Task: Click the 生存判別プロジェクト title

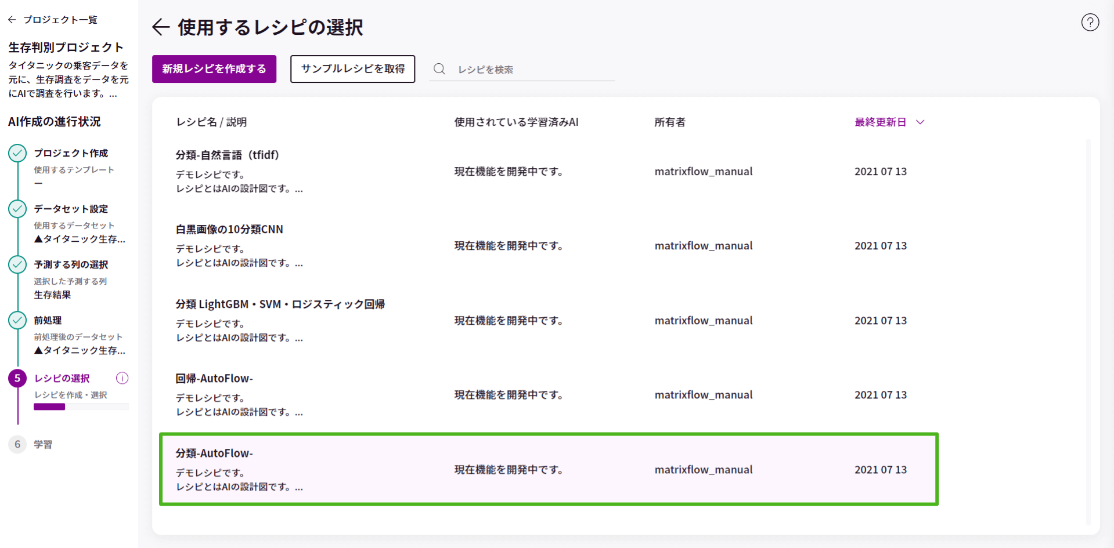Action: coord(66,48)
